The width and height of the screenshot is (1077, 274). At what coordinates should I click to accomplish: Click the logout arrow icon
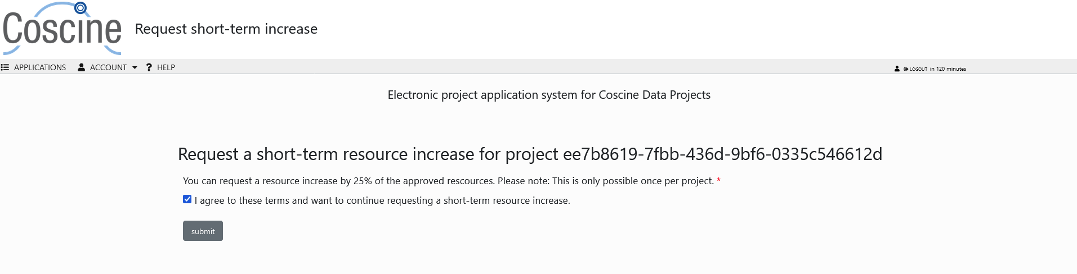(906, 69)
